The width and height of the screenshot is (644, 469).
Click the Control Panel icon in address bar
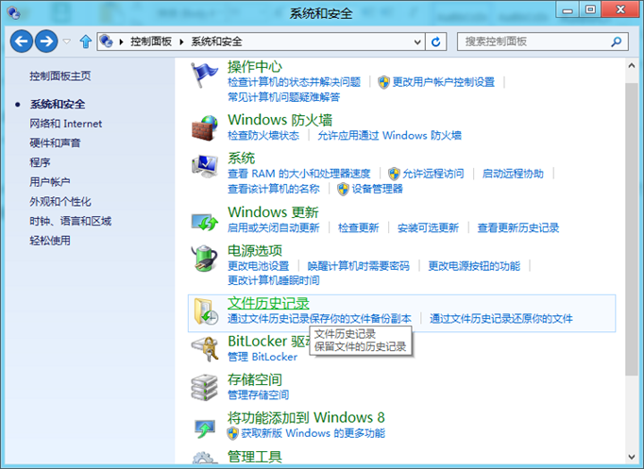[x=107, y=41]
